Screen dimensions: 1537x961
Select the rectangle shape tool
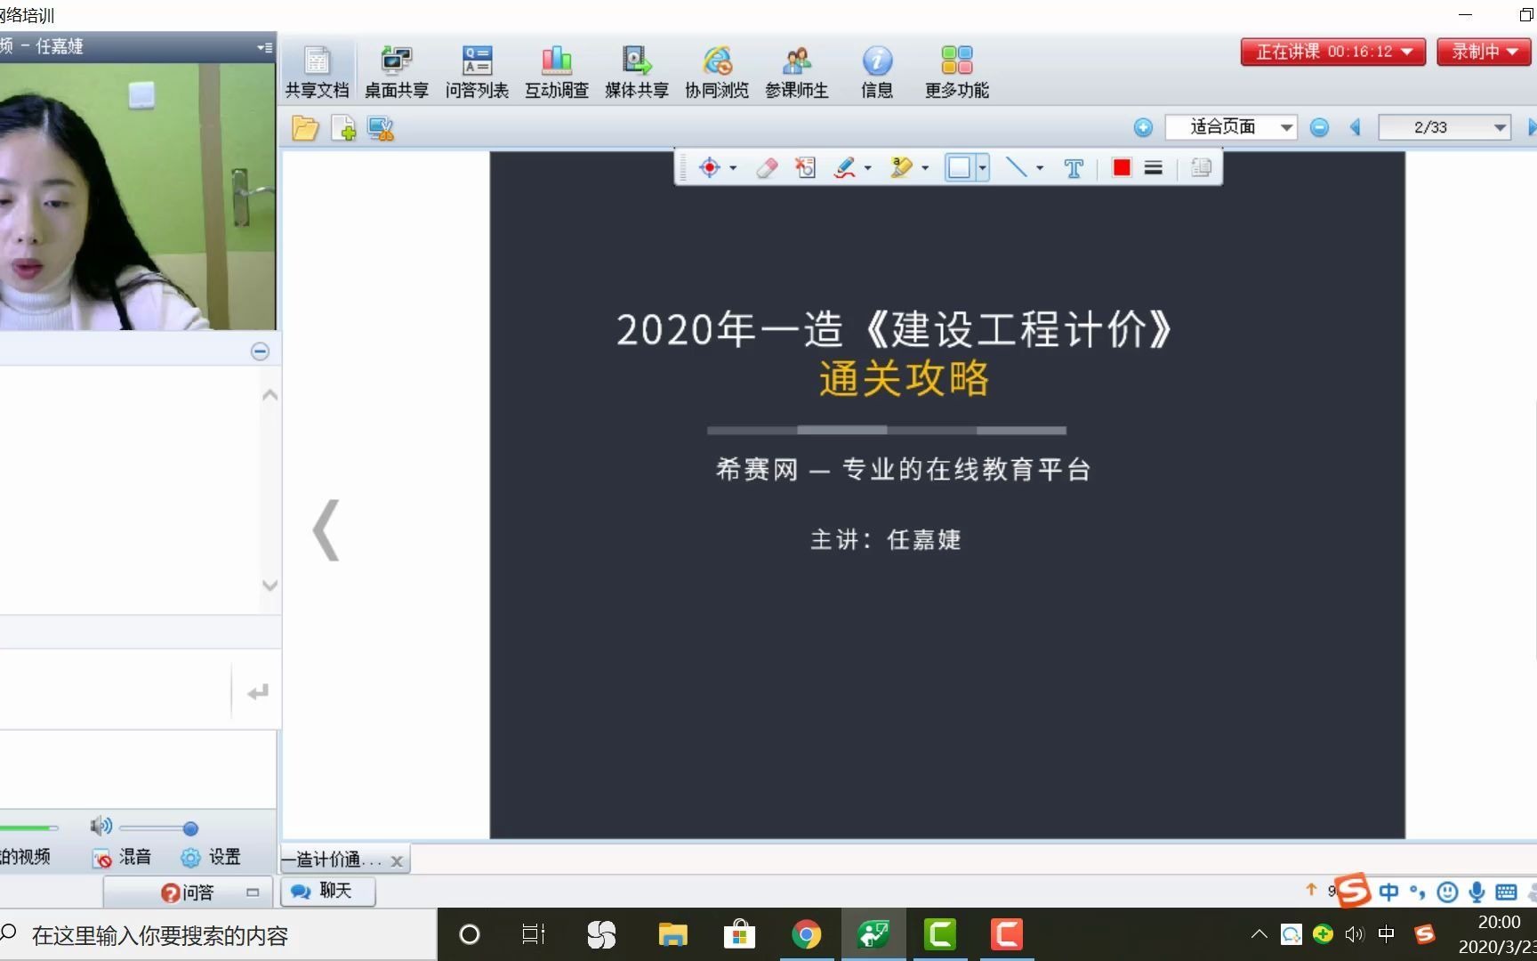point(959,167)
